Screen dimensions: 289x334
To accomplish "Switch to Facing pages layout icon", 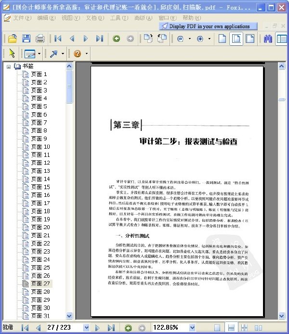I will point(258,328).
